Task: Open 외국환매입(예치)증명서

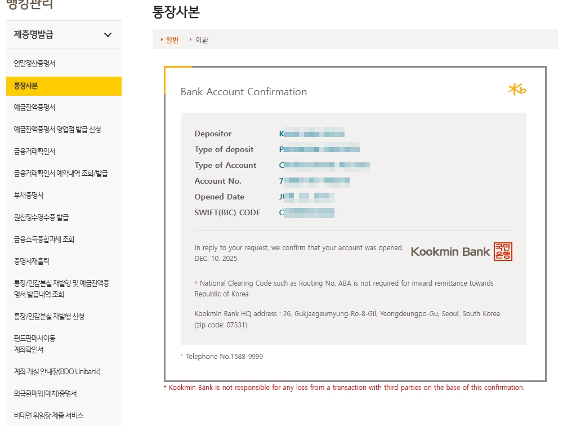Action: (45, 393)
